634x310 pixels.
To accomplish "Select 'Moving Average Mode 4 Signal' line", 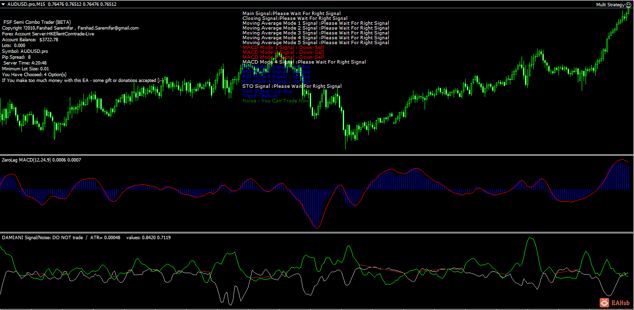I will click(x=316, y=38).
